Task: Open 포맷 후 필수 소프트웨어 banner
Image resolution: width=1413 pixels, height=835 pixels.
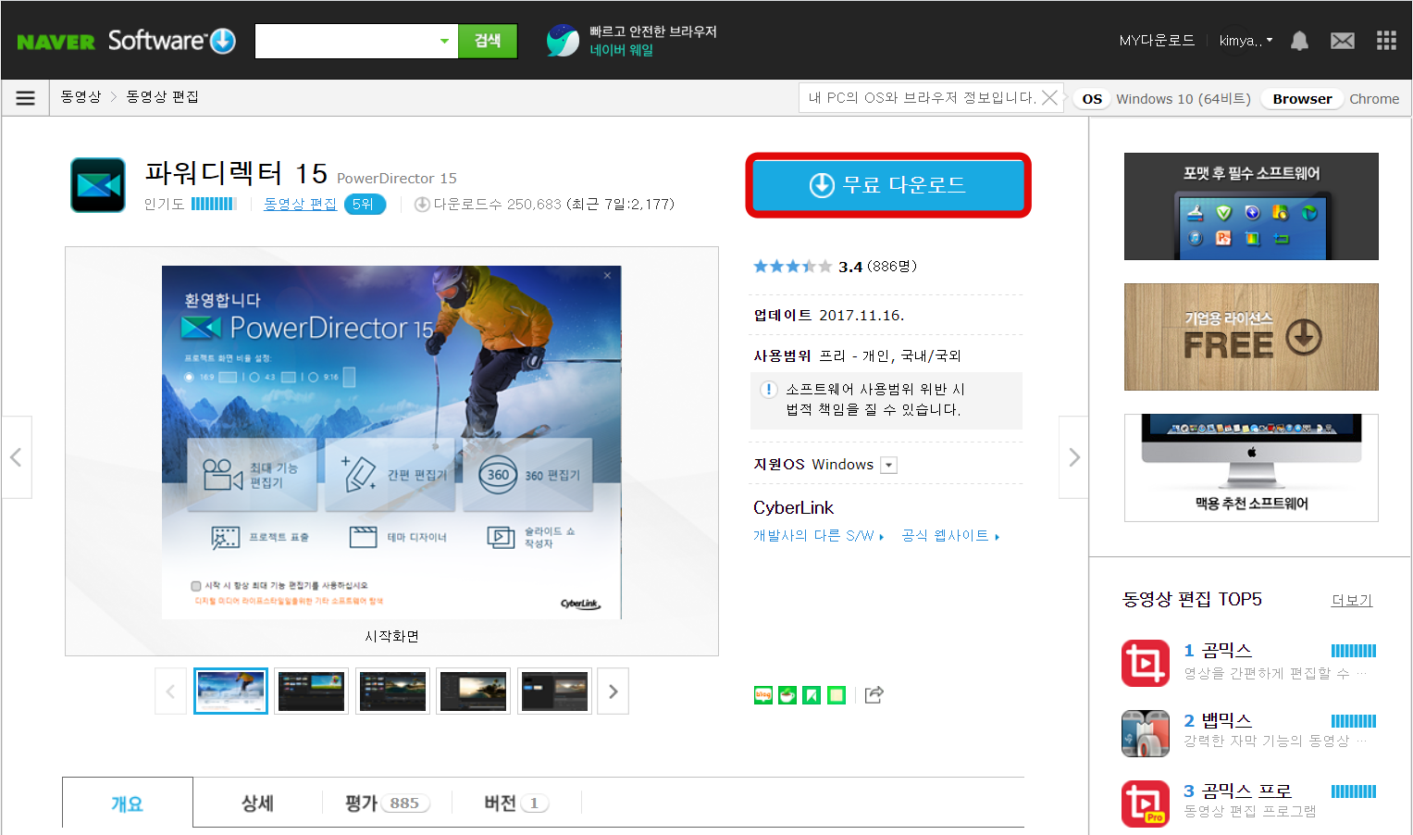Action: (1251, 206)
